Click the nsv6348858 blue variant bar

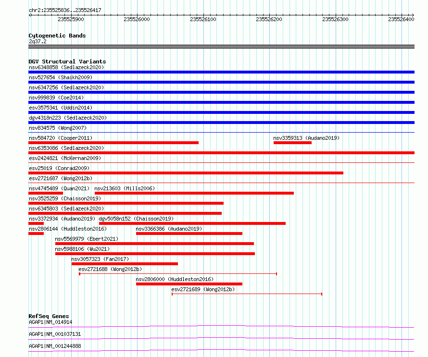[221, 72]
